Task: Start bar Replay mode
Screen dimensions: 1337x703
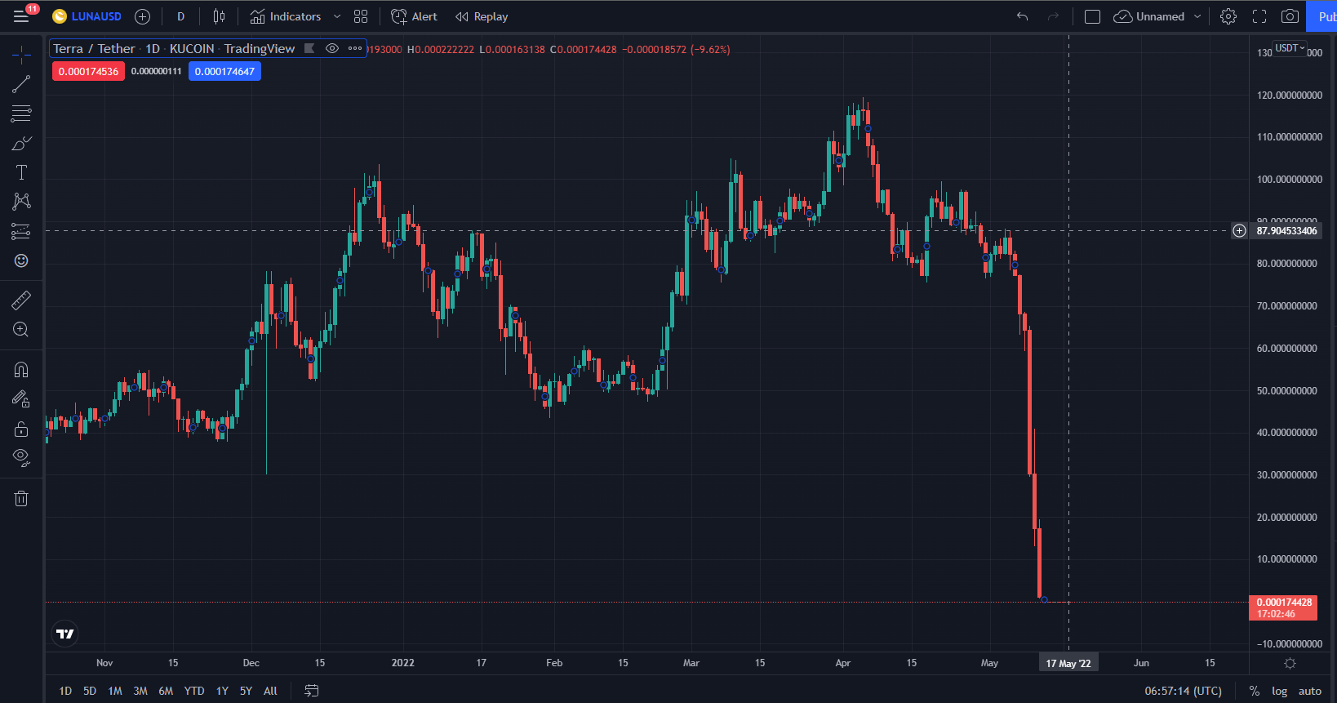Action: (x=482, y=16)
